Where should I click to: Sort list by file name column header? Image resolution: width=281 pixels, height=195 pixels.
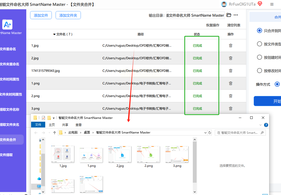(63, 34)
